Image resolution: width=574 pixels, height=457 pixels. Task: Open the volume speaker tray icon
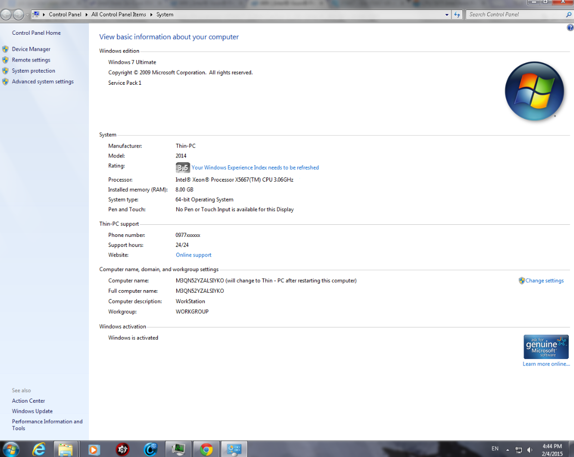point(529,450)
